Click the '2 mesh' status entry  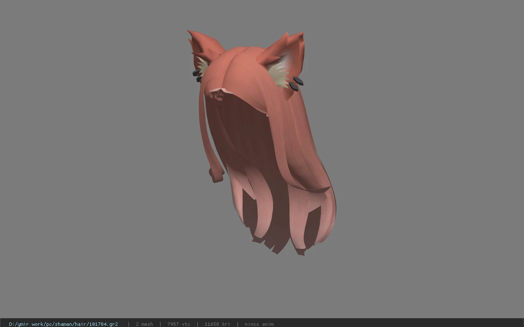click(x=144, y=324)
